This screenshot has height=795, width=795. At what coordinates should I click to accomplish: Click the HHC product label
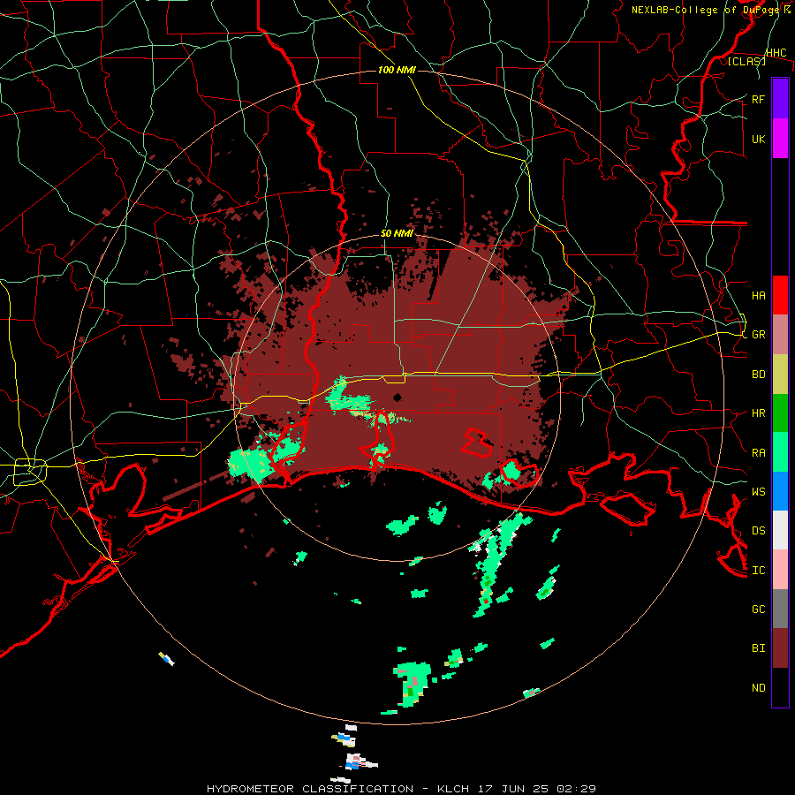pyautogui.click(x=776, y=53)
